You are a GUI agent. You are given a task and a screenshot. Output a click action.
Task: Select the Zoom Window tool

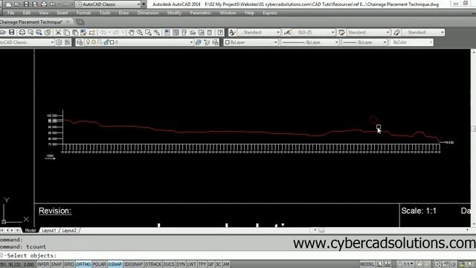tap(148, 32)
